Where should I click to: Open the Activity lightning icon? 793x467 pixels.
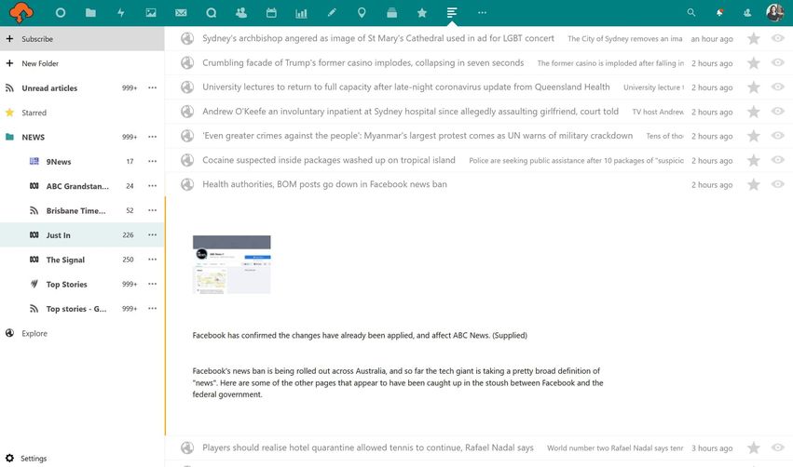click(x=121, y=13)
